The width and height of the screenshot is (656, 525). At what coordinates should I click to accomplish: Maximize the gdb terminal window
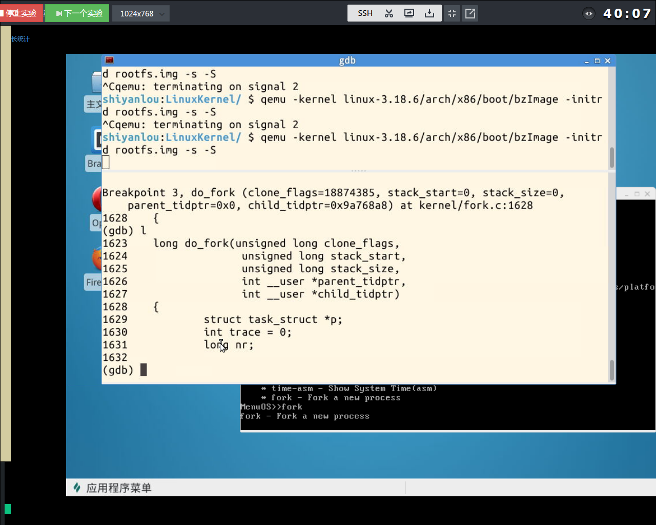[x=597, y=60]
